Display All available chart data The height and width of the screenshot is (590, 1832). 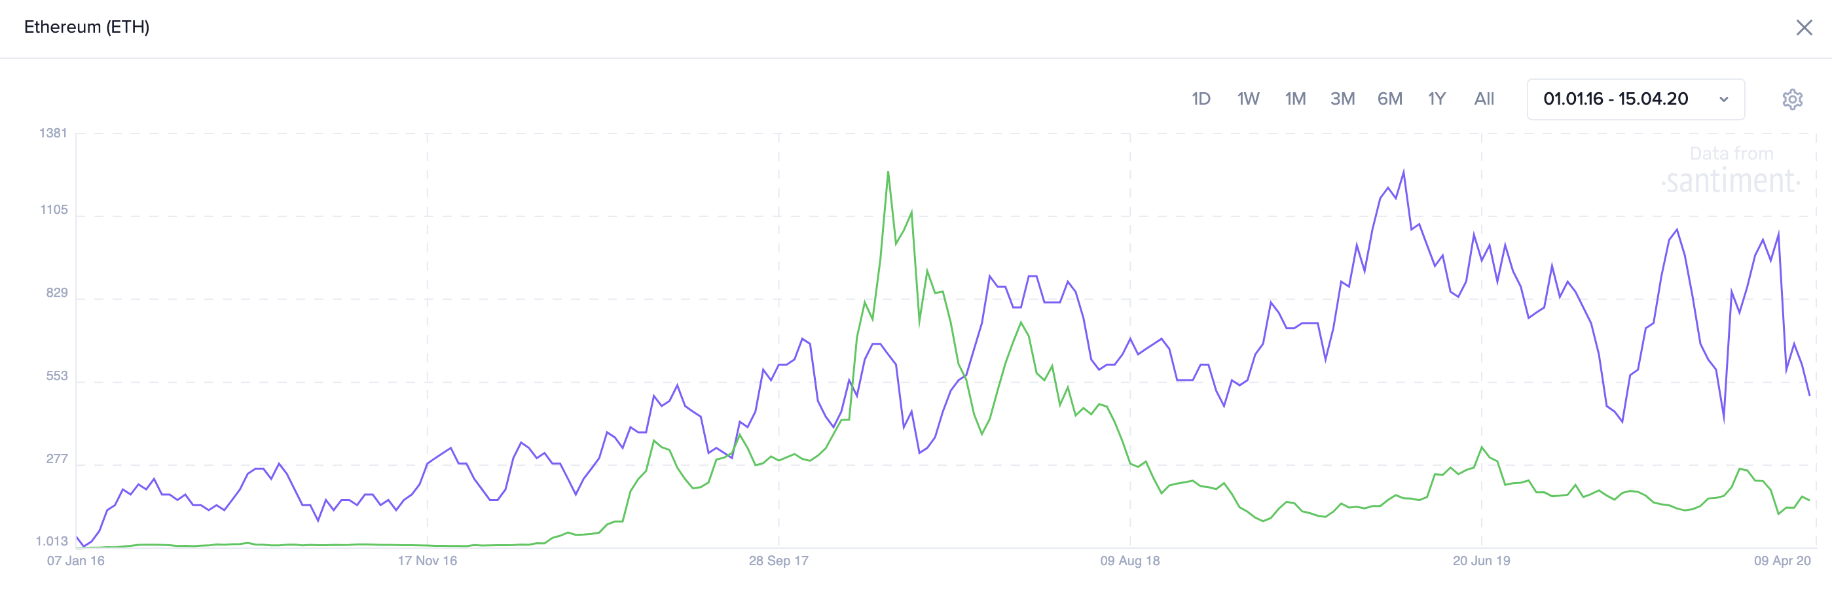coord(1484,99)
